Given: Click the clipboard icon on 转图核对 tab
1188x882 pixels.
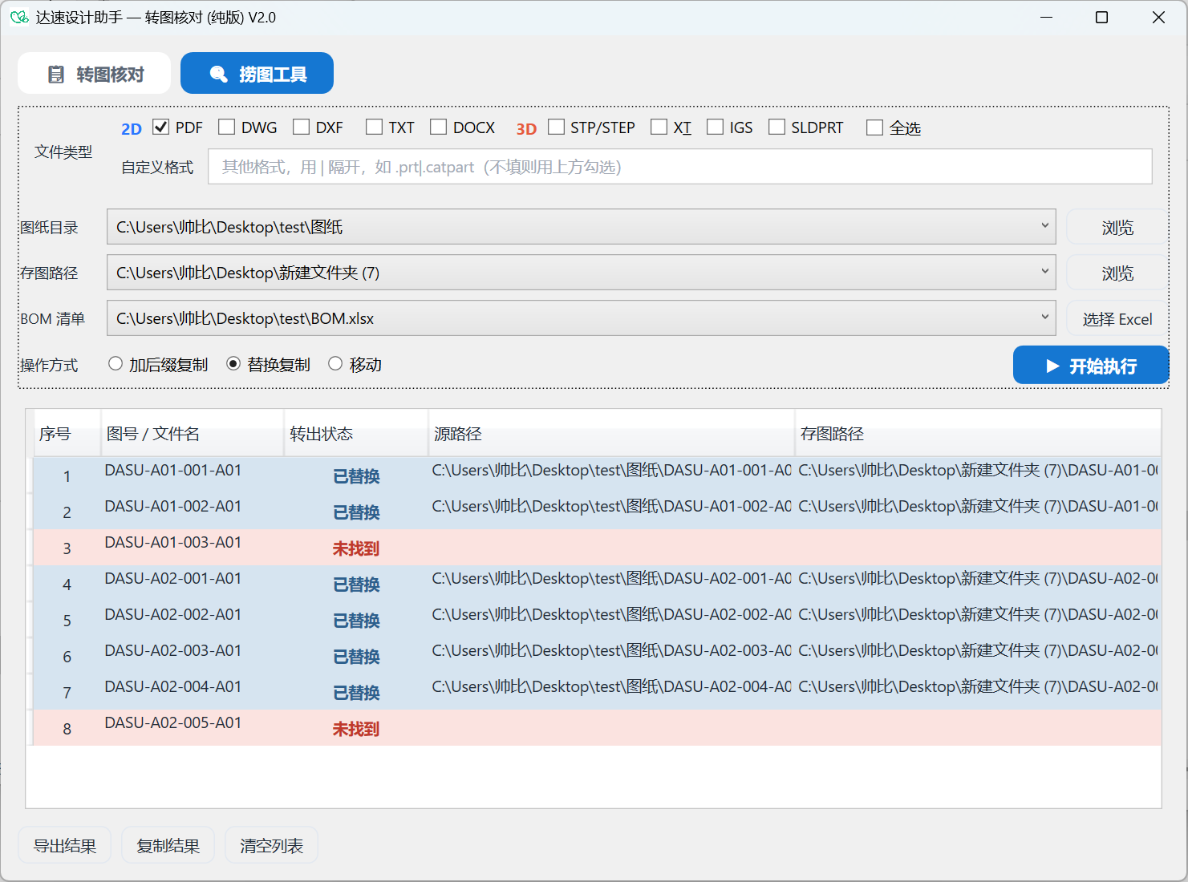Looking at the screenshot, I should pyautogui.click(x=56, y=75).
